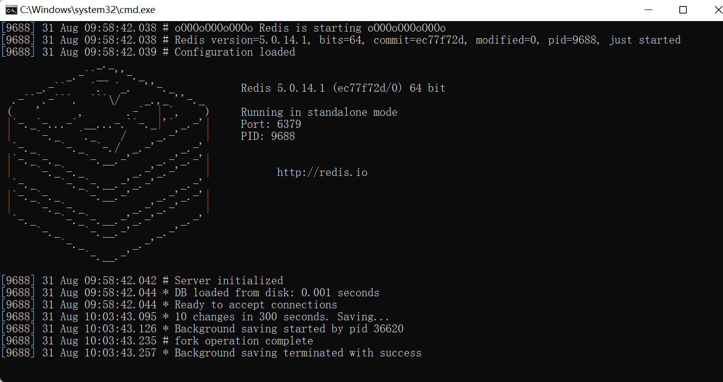Select the 'Port: 6379' text

point(271,124)
